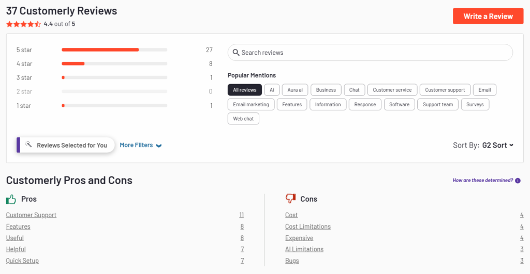The height and width of the screenshot is (274, 530).
Task: Open the Customer Support pro link
Action: pyautogui.click(x=31, y=215)
